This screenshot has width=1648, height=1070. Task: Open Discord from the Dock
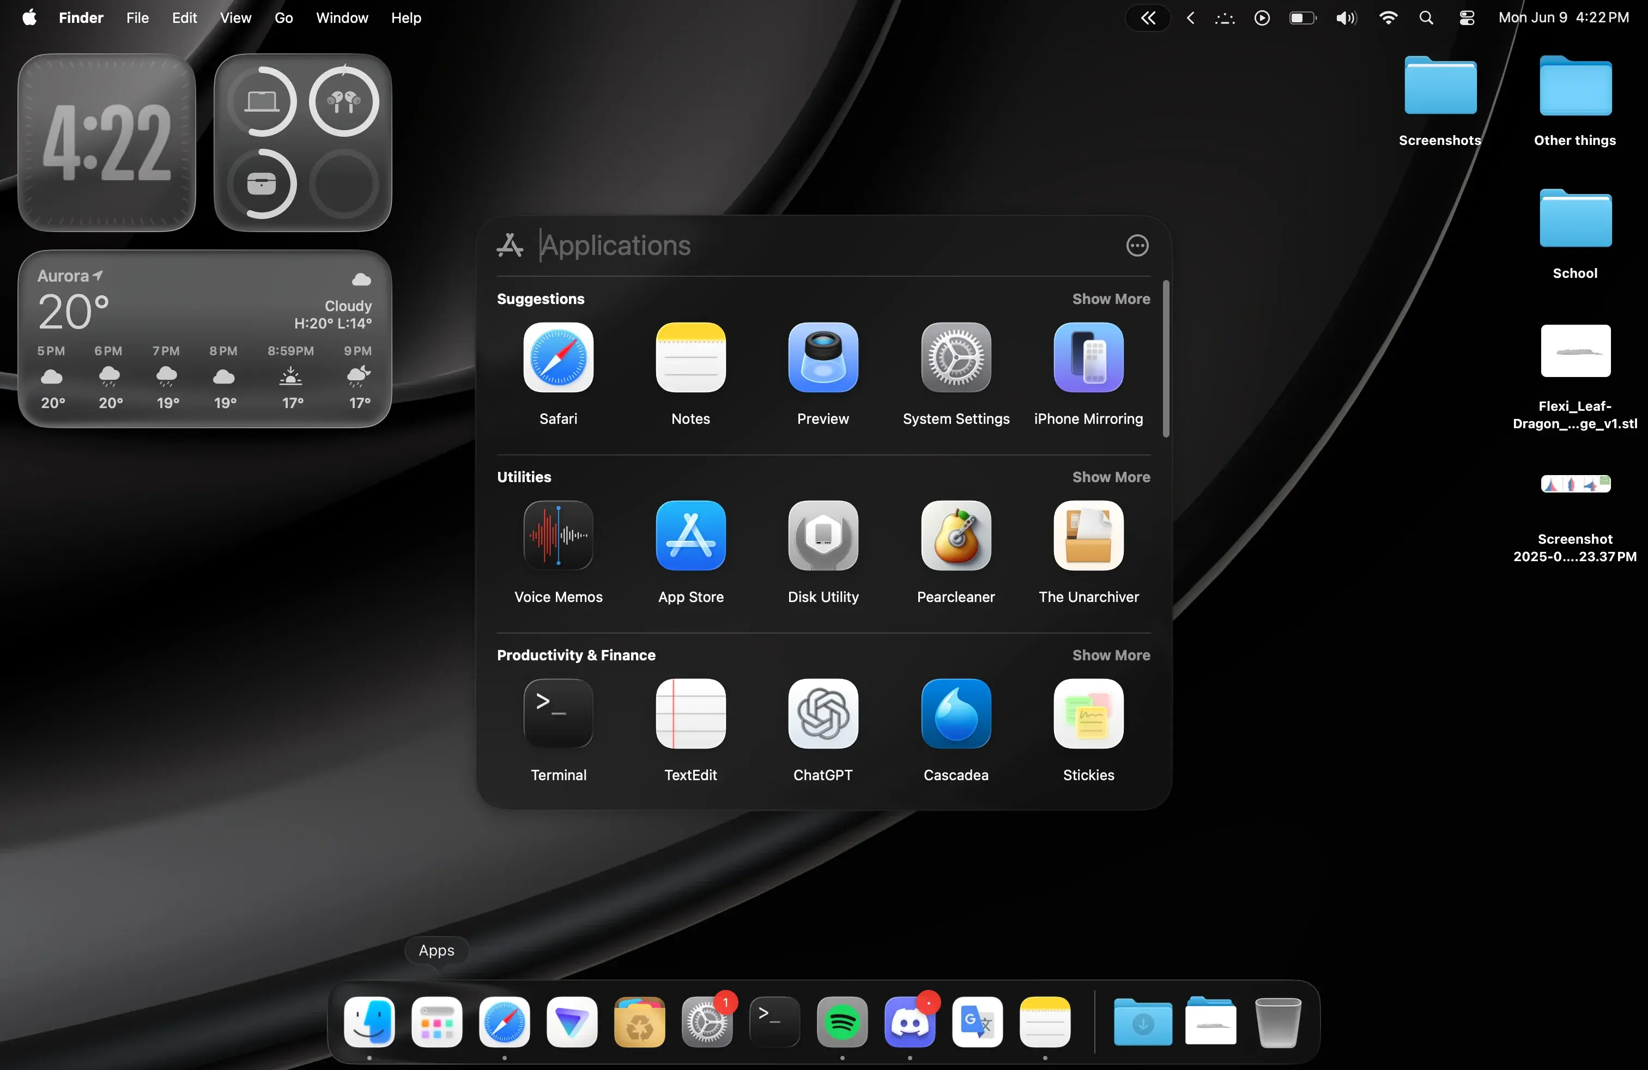[x=910, y=1022]
